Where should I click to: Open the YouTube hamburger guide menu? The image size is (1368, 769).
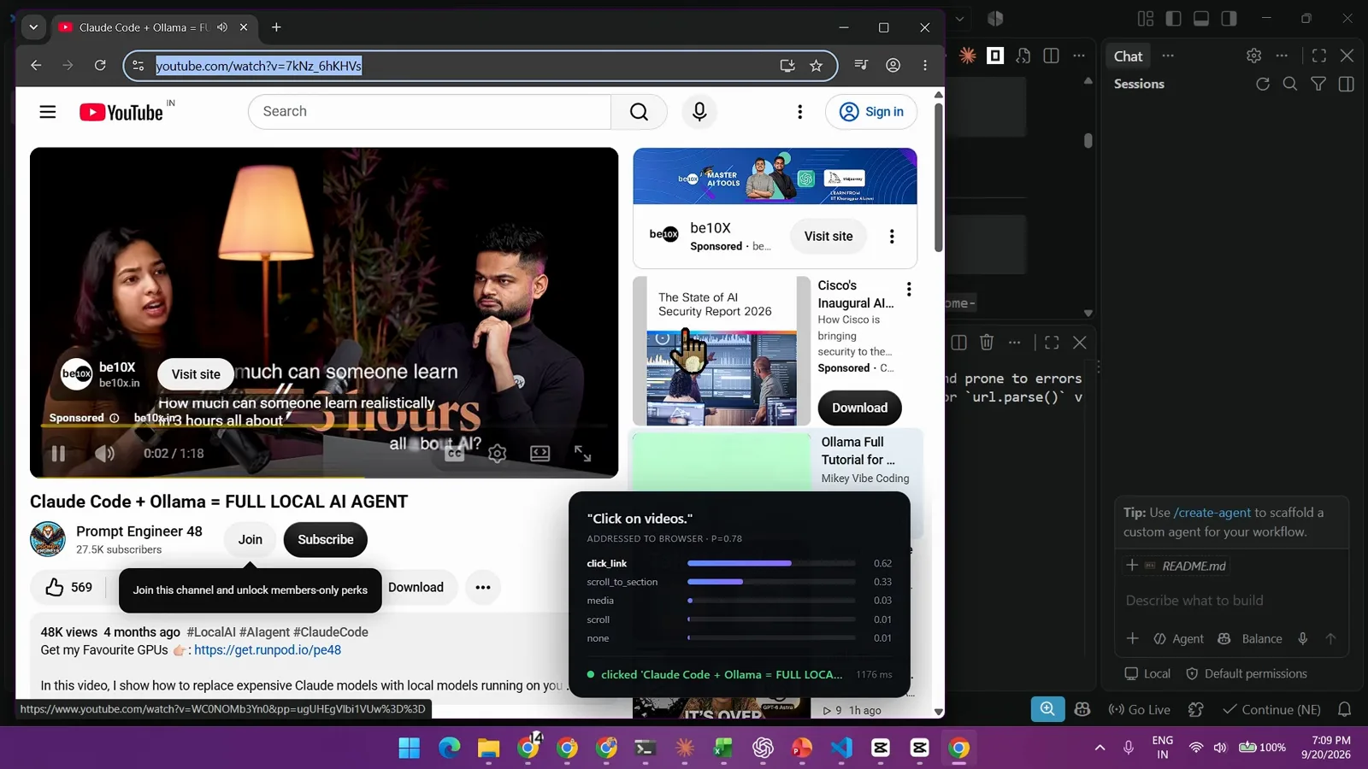pos(48,112)
